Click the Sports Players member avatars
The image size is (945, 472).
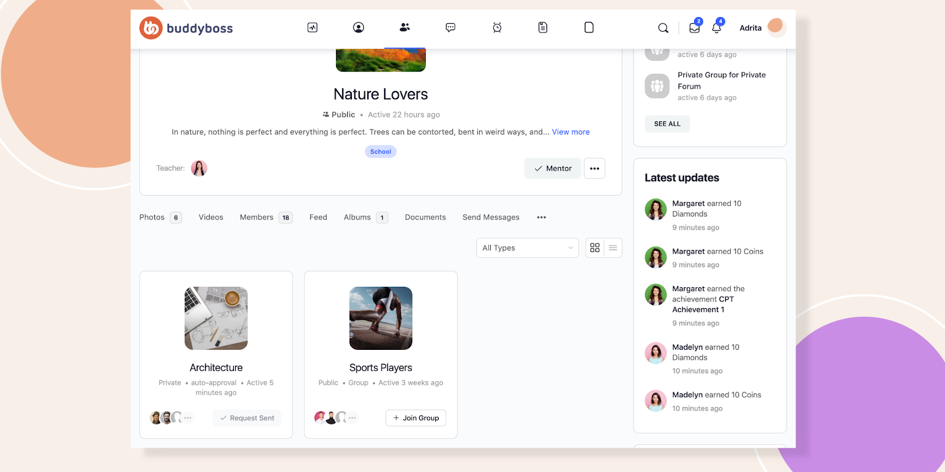(336, 418)
